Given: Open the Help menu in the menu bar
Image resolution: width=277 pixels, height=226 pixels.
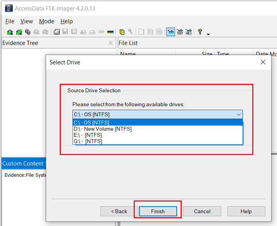Looking at the screenshot, I should [x=67, y=21].
